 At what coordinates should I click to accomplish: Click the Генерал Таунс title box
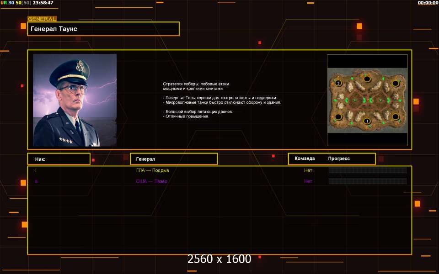[103, 29]
